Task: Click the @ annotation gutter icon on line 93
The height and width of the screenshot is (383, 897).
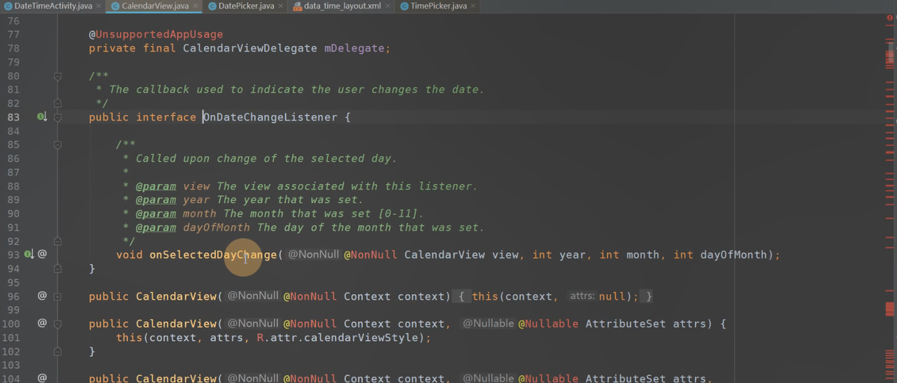Action: tap(42, 254)
